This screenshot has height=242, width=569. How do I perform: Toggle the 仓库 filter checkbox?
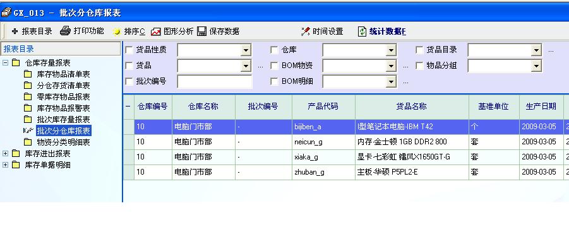click(x=274, y=50)
